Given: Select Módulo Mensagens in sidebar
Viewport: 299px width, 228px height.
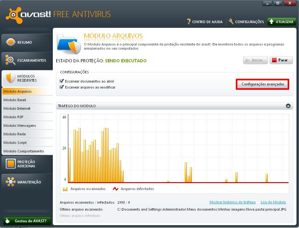Looking at the screenshot, I should click(x=27, y=125).
